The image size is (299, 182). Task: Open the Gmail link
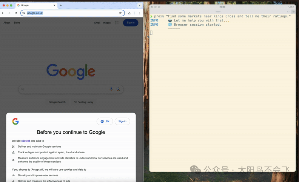97,23
